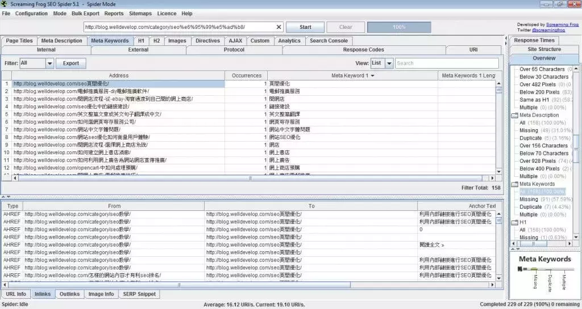Screen dimensions: 582x309
Task: Switch to the URI tab
Action: [x=473, y=49]
